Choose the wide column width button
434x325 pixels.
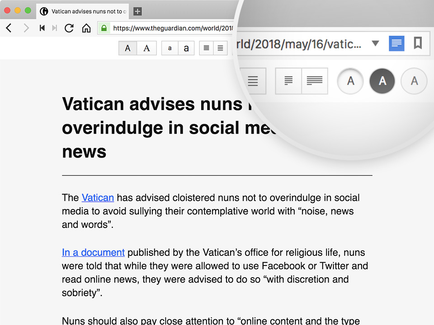tap(315, 81)
